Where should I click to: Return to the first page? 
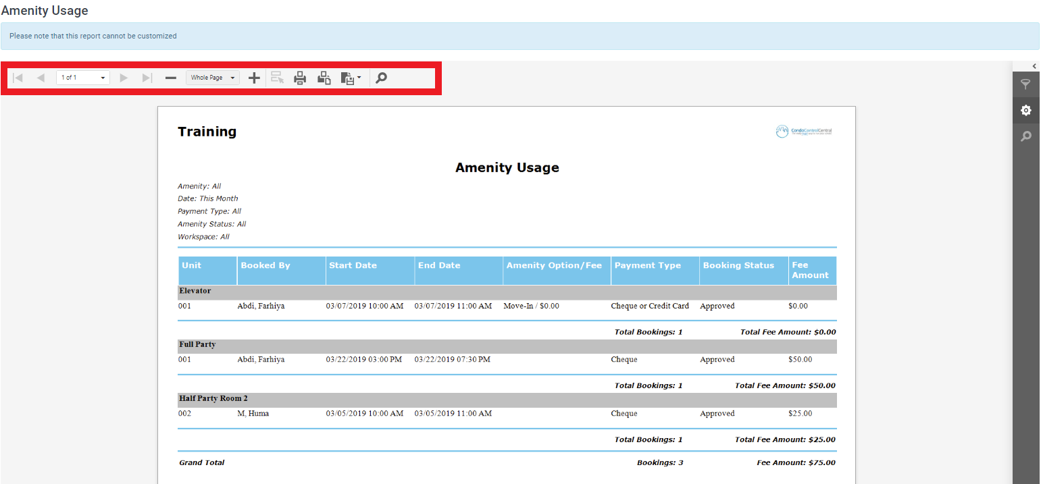18,78
